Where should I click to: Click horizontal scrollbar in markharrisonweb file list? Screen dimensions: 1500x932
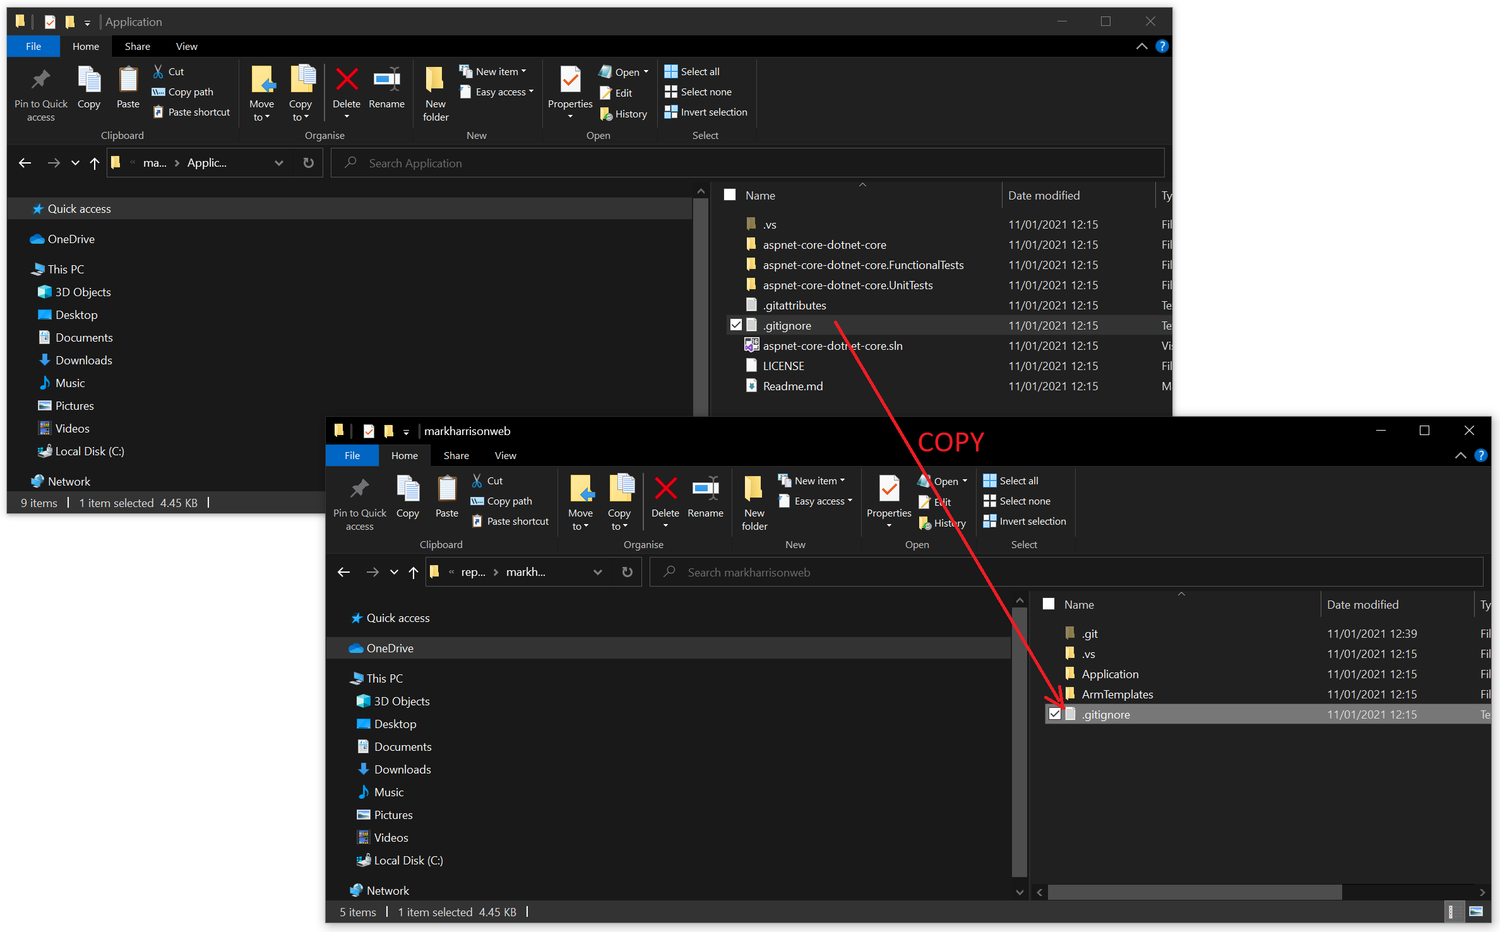(1194, 892)
